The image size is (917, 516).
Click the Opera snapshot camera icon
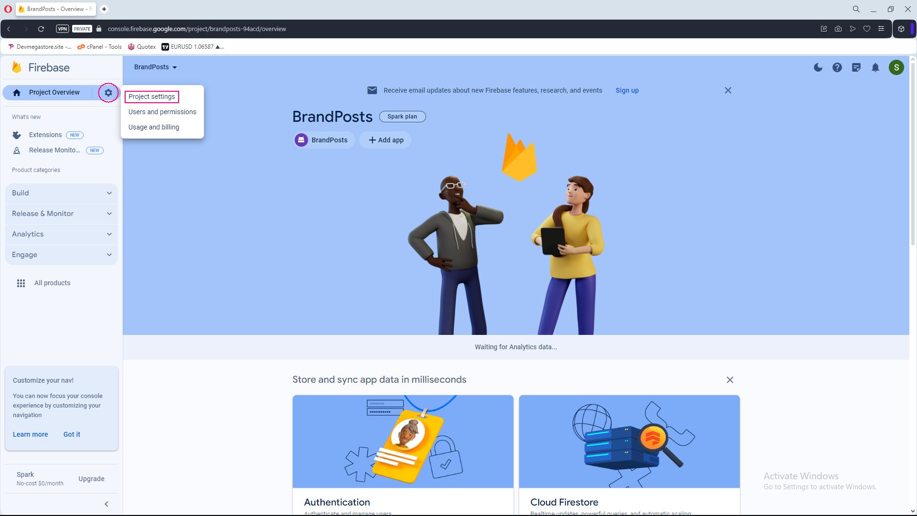[838, 29]
